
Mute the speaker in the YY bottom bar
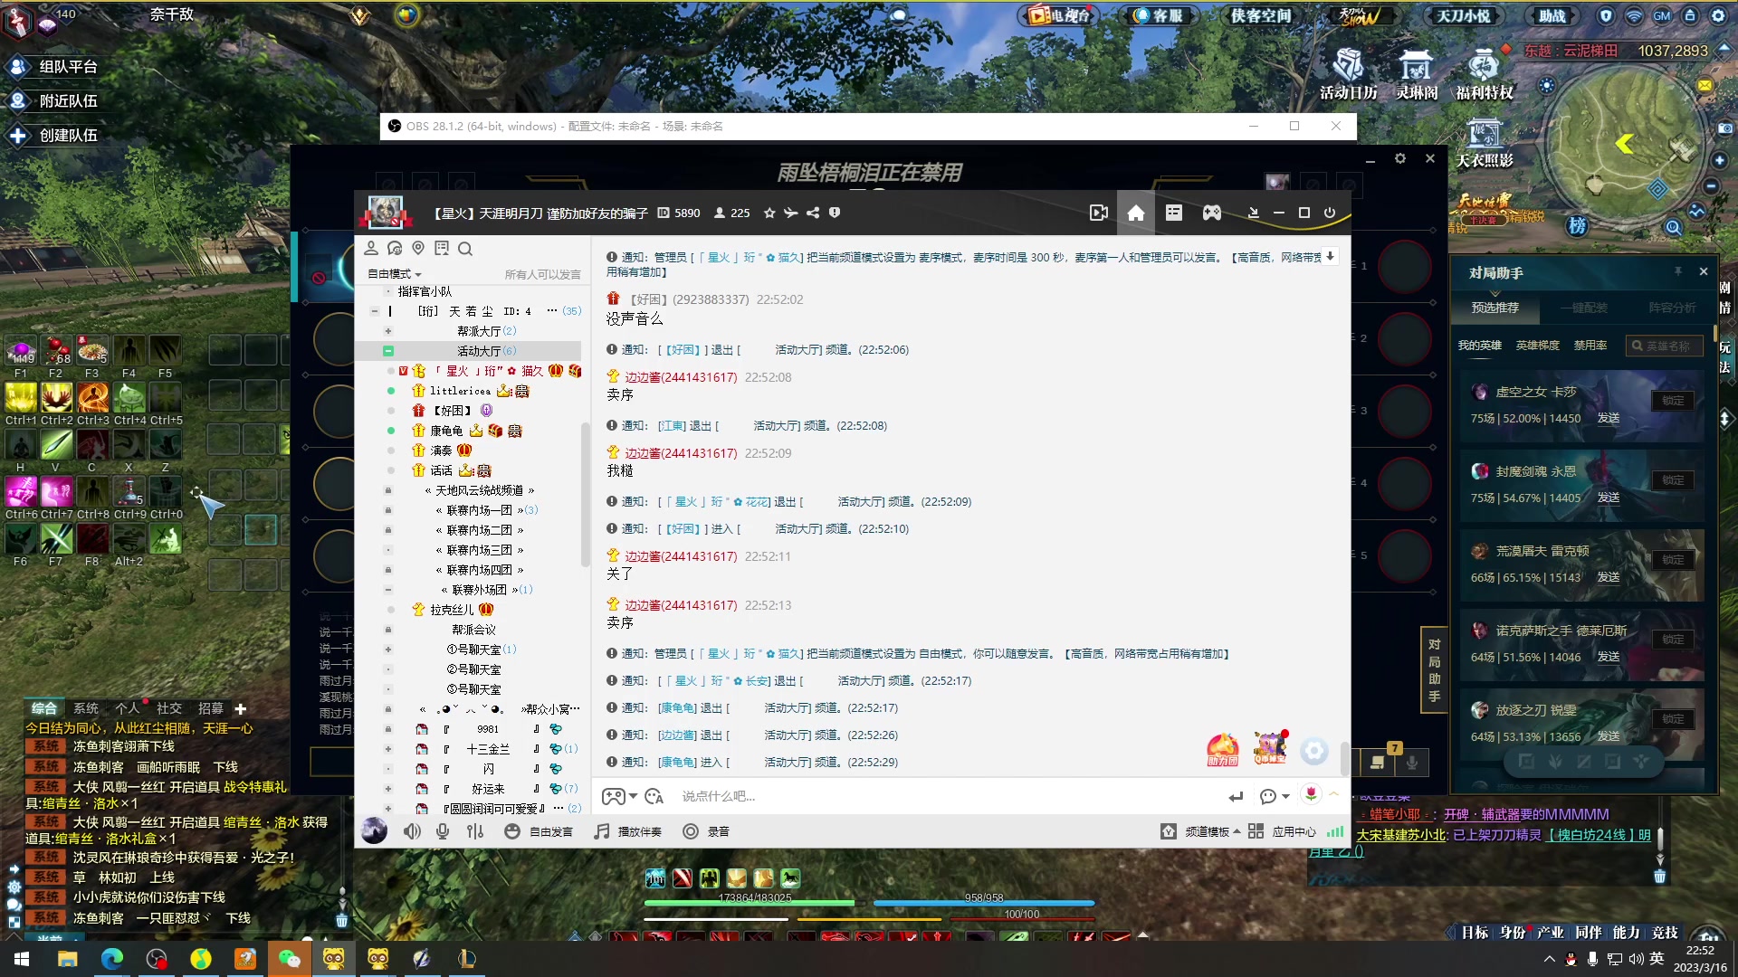(x=412, y=831)
